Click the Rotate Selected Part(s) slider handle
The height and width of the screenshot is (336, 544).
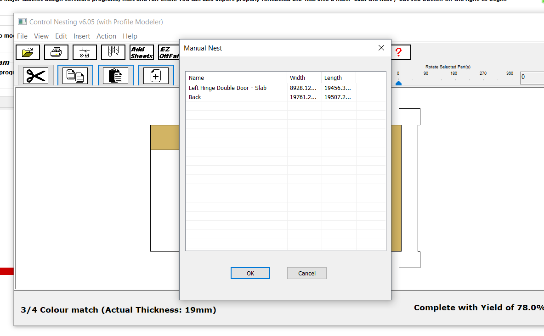[x=398, y=83]
